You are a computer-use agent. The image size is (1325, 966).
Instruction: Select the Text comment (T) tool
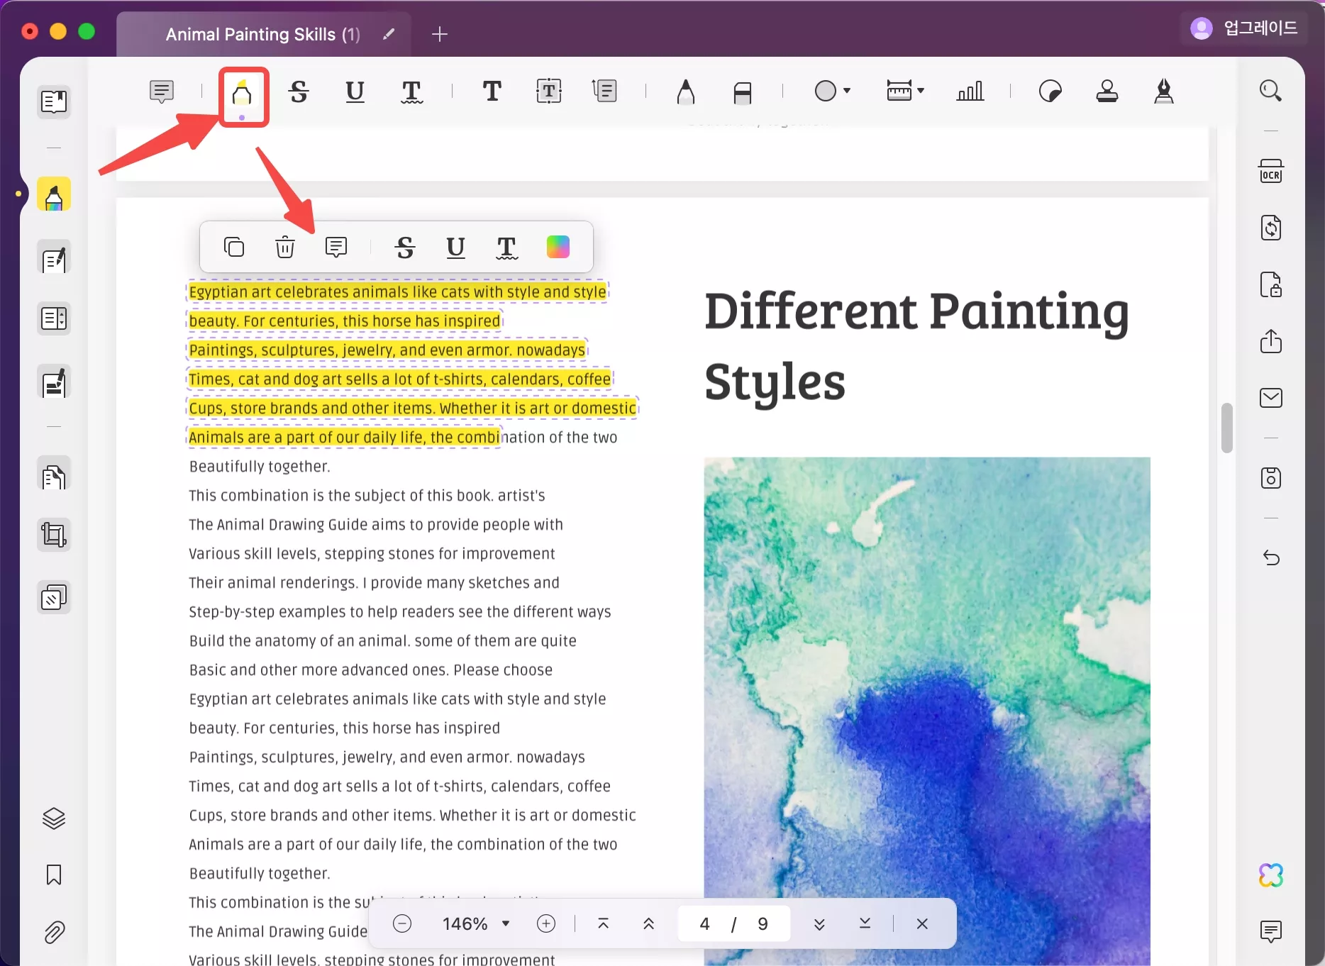click(x=492, y=91)
